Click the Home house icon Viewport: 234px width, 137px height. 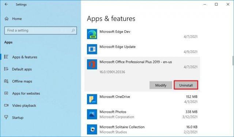click(7, 19)
